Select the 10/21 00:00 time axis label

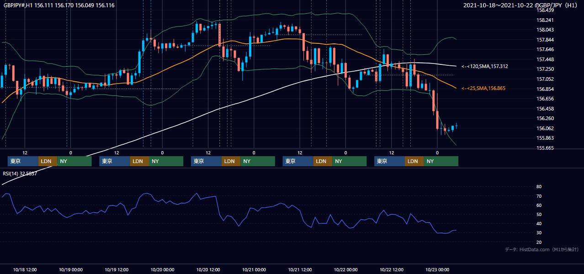tap(255, 269)
